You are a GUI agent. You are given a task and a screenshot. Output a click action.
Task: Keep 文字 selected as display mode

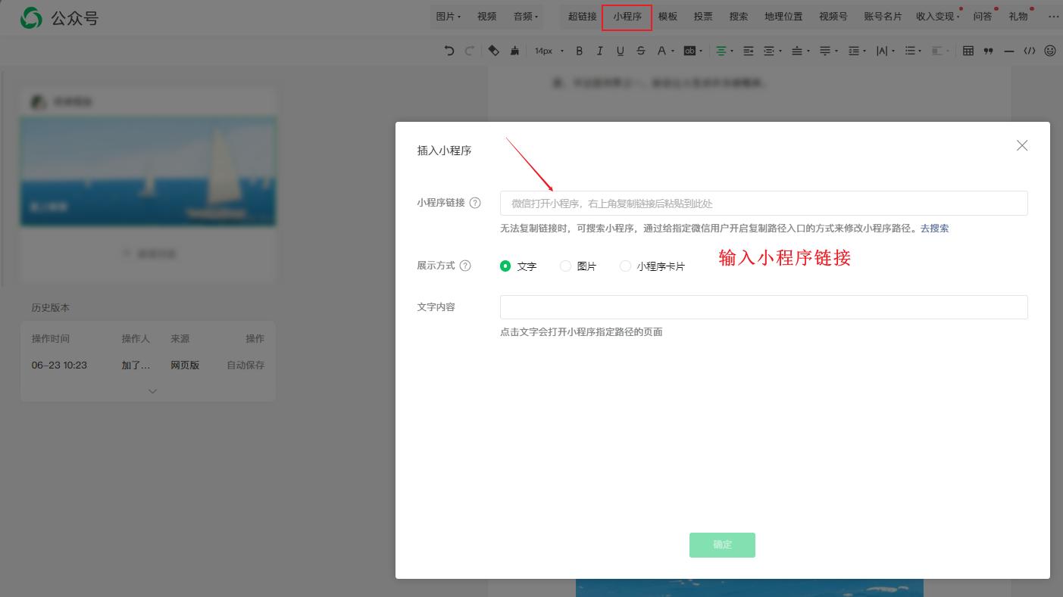[x=505, y=266]
